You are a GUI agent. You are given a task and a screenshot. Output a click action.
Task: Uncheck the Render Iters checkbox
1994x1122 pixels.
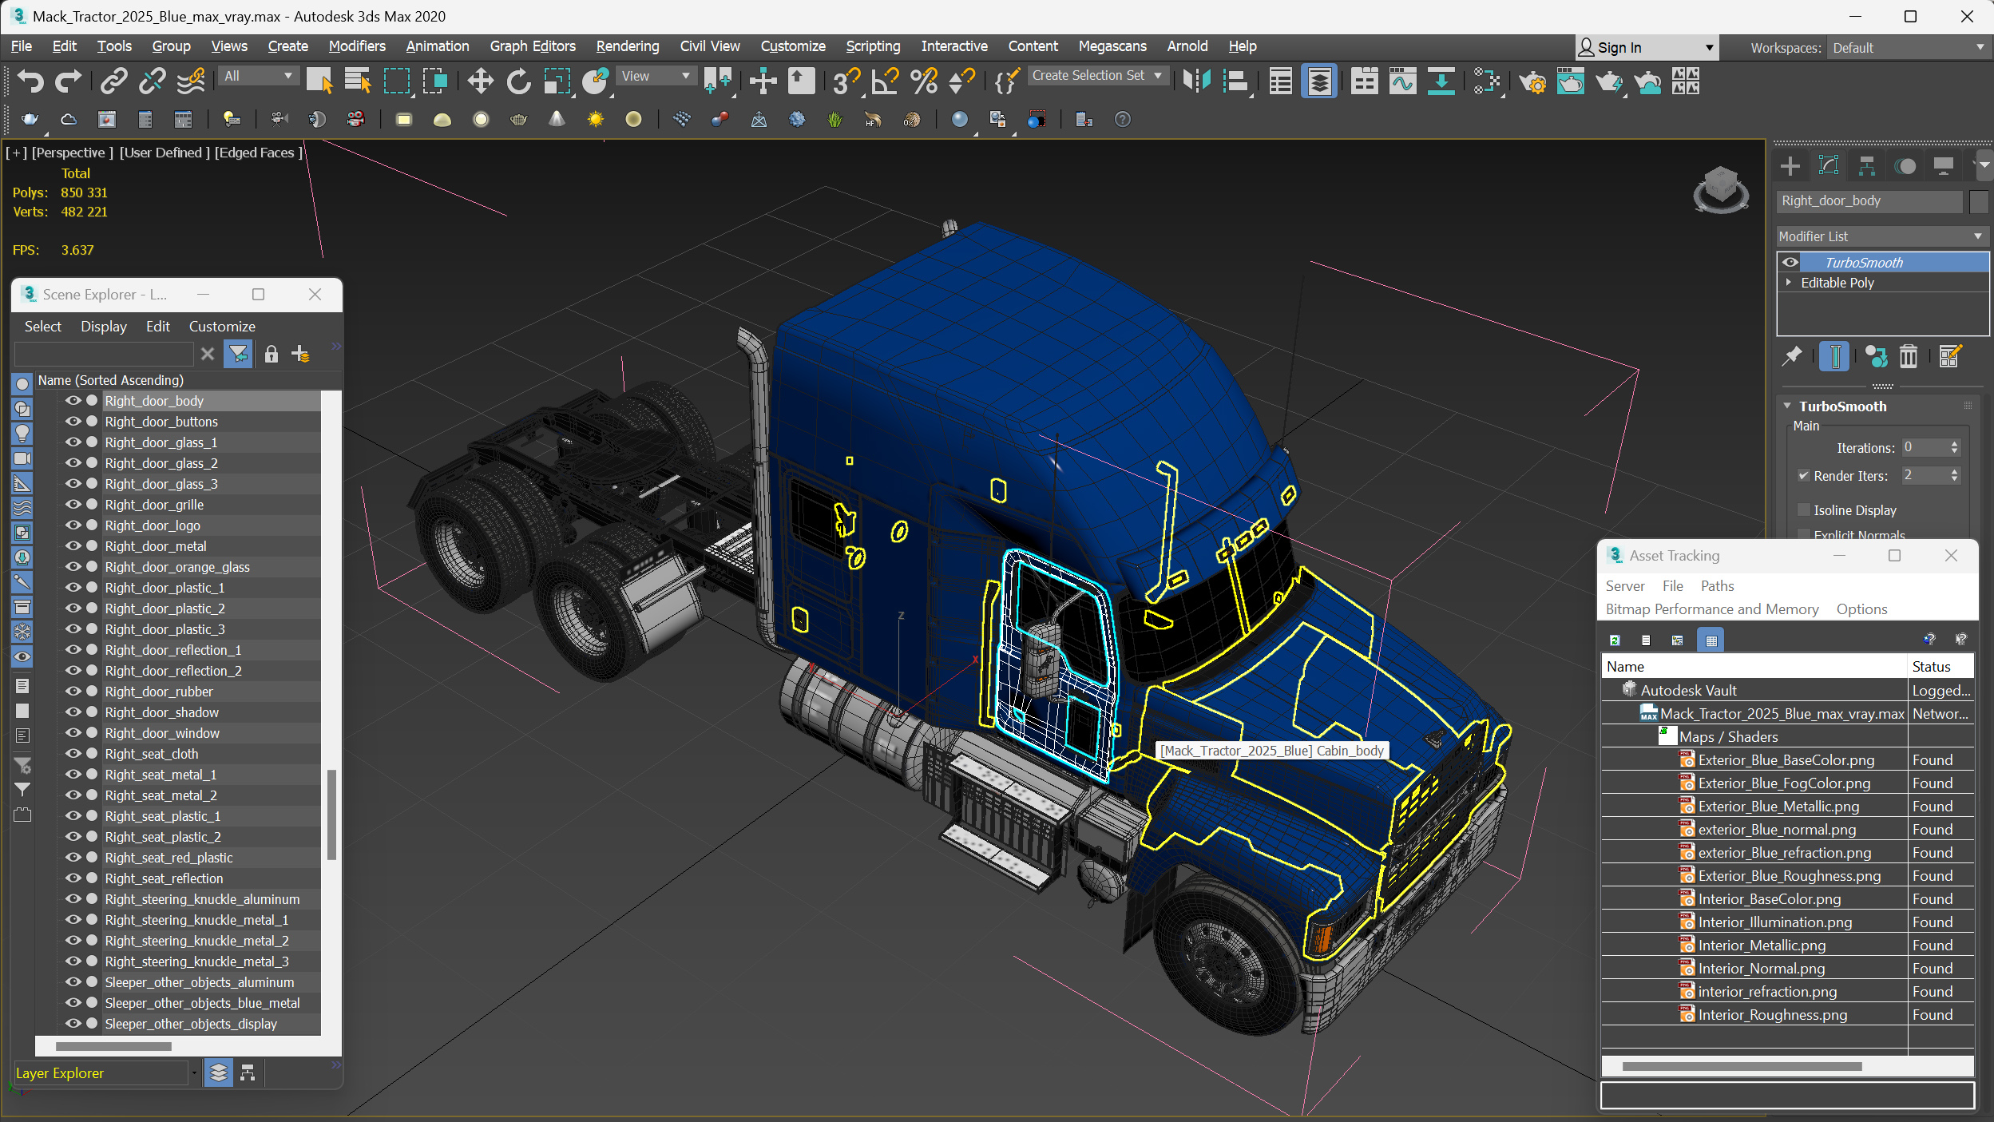(x=1803, y=476)
